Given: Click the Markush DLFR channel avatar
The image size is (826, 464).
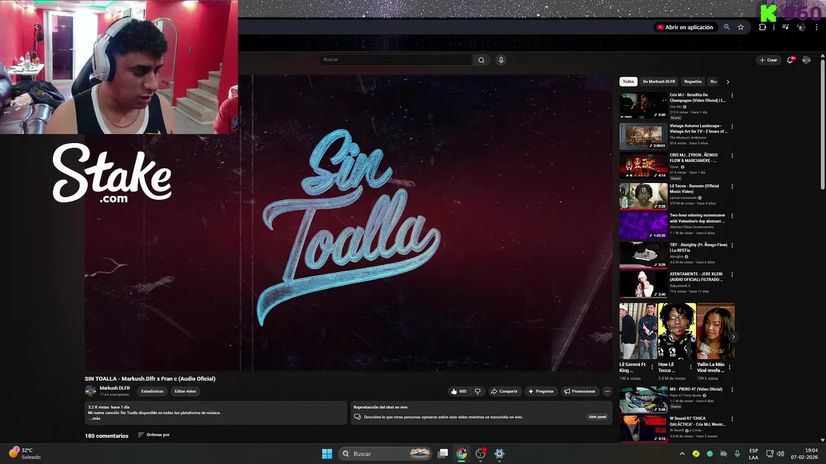Looking at the screenshot, I should [90, 391].
